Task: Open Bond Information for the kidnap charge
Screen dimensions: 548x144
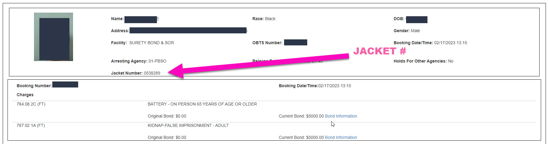Action: [x=341, y=137]
